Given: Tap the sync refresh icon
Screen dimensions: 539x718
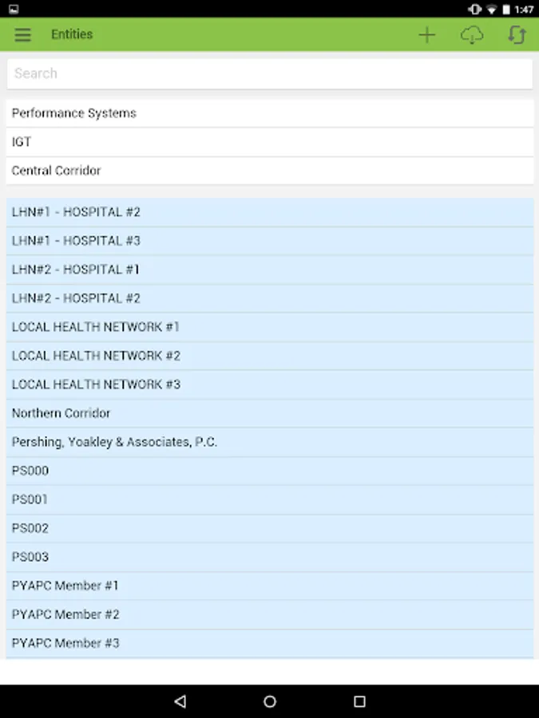Looking at the screenshot, I should [x=517, y=35].
